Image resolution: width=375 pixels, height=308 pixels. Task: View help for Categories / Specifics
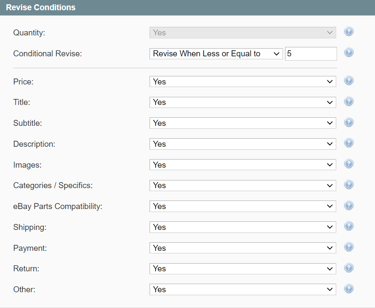(x=349, y=185)
